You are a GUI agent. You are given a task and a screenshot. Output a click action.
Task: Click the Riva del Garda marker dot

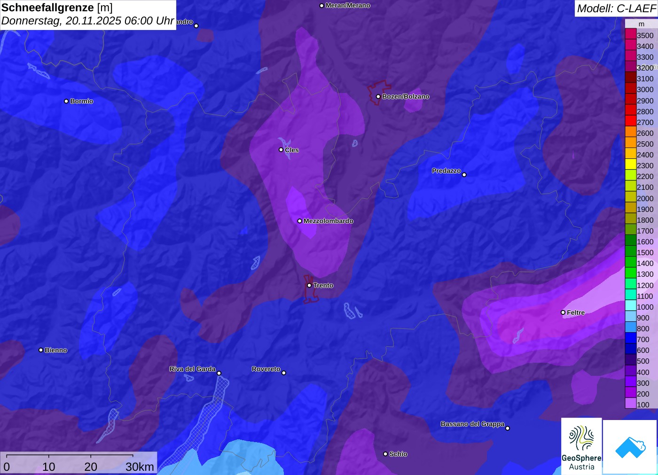coord(219,374)
